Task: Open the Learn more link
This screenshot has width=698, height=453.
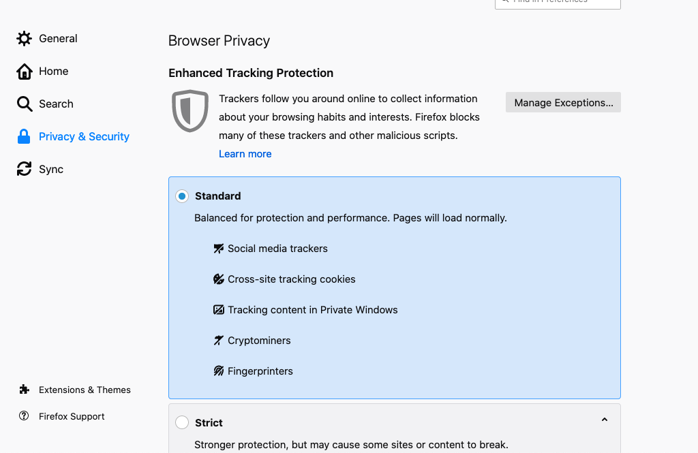Action: [x=245, y=154]
